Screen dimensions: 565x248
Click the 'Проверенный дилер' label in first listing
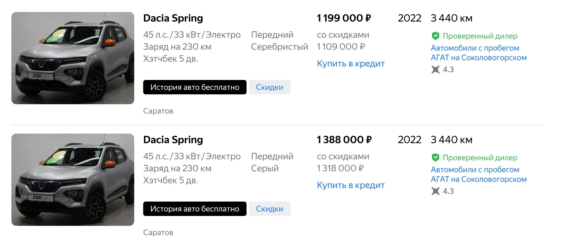coord(480,36)
